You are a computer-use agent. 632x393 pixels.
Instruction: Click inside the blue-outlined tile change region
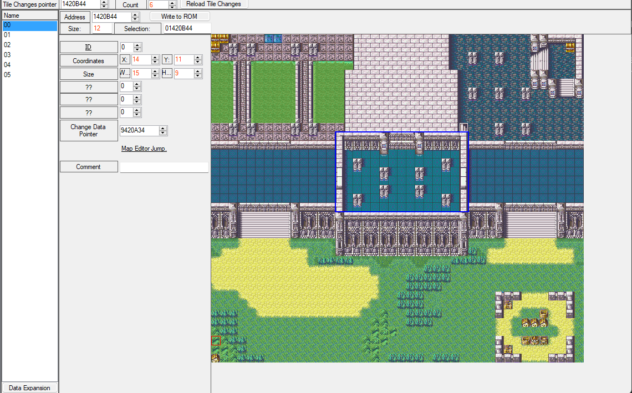coord(402,172)
